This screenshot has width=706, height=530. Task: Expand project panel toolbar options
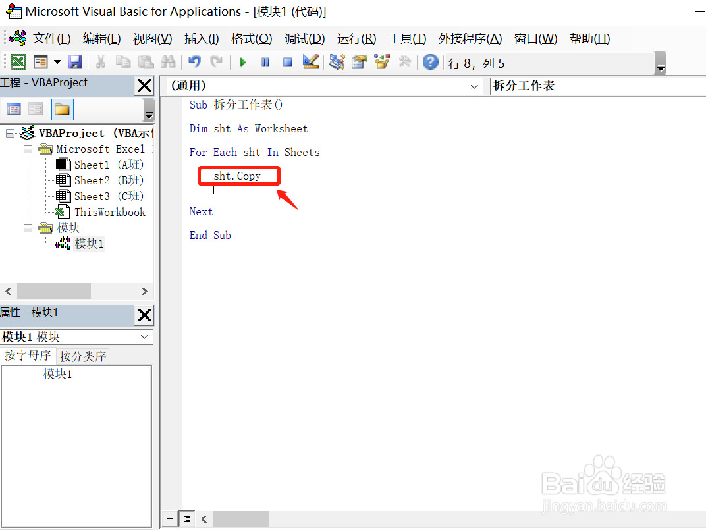click(x=149, y=111)
